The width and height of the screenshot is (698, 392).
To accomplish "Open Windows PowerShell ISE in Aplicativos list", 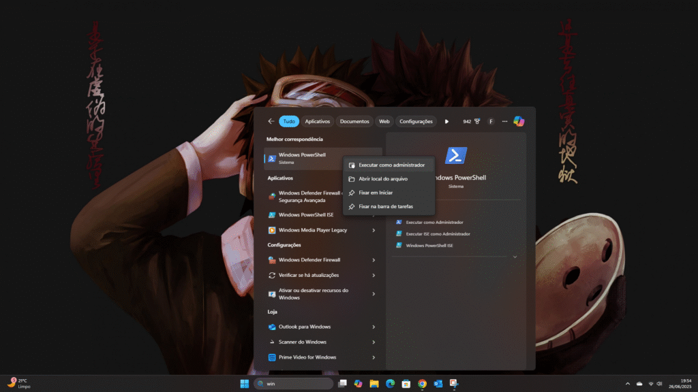I will 305,214.
